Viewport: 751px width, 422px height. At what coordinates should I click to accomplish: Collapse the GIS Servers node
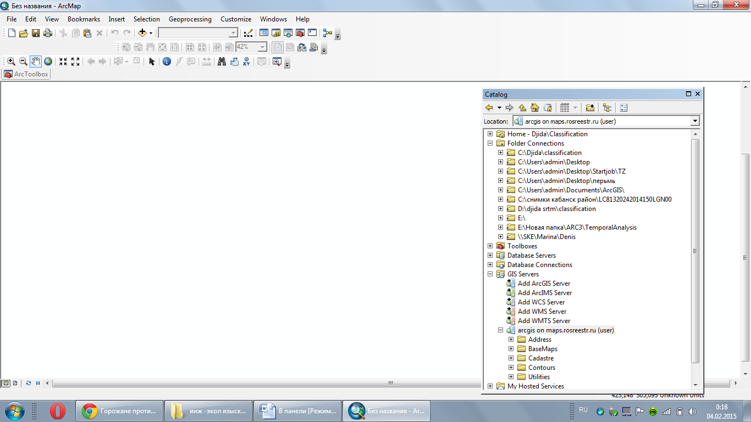(x=490, y=274)
